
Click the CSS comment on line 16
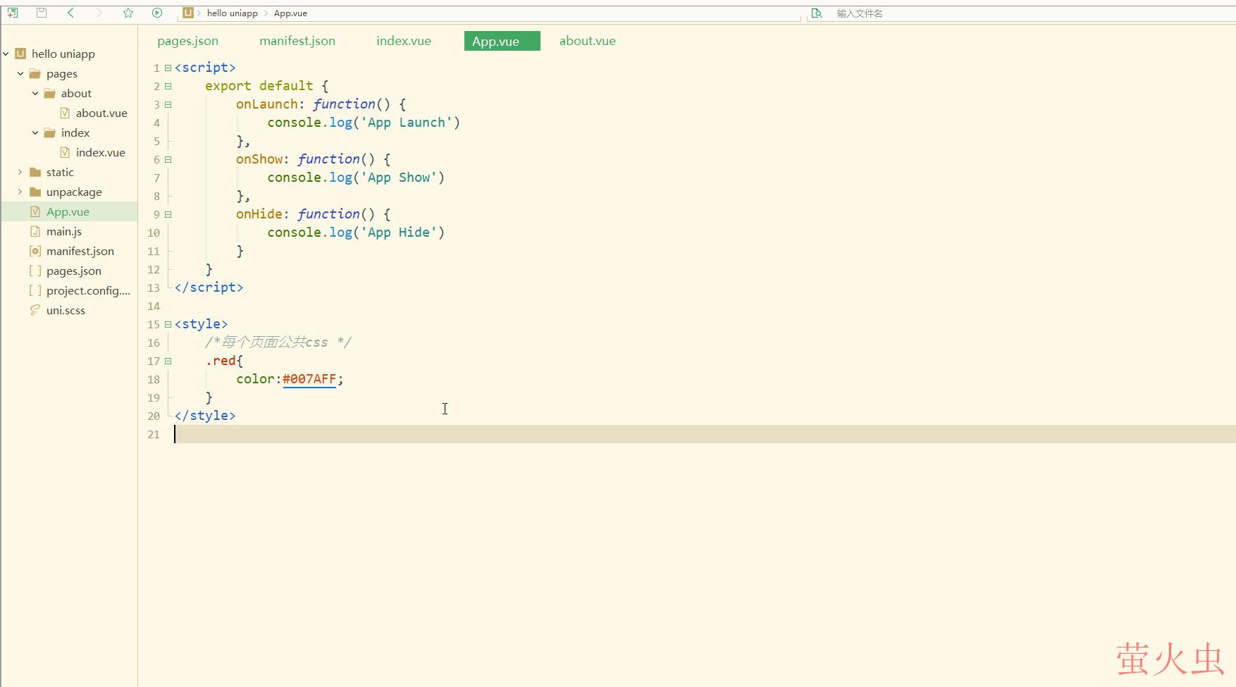tap(278, 342)
